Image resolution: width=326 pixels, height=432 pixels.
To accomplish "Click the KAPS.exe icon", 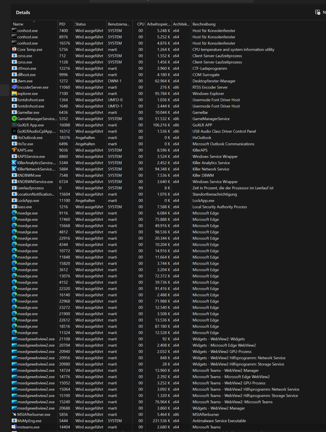I will click(14, 150).
